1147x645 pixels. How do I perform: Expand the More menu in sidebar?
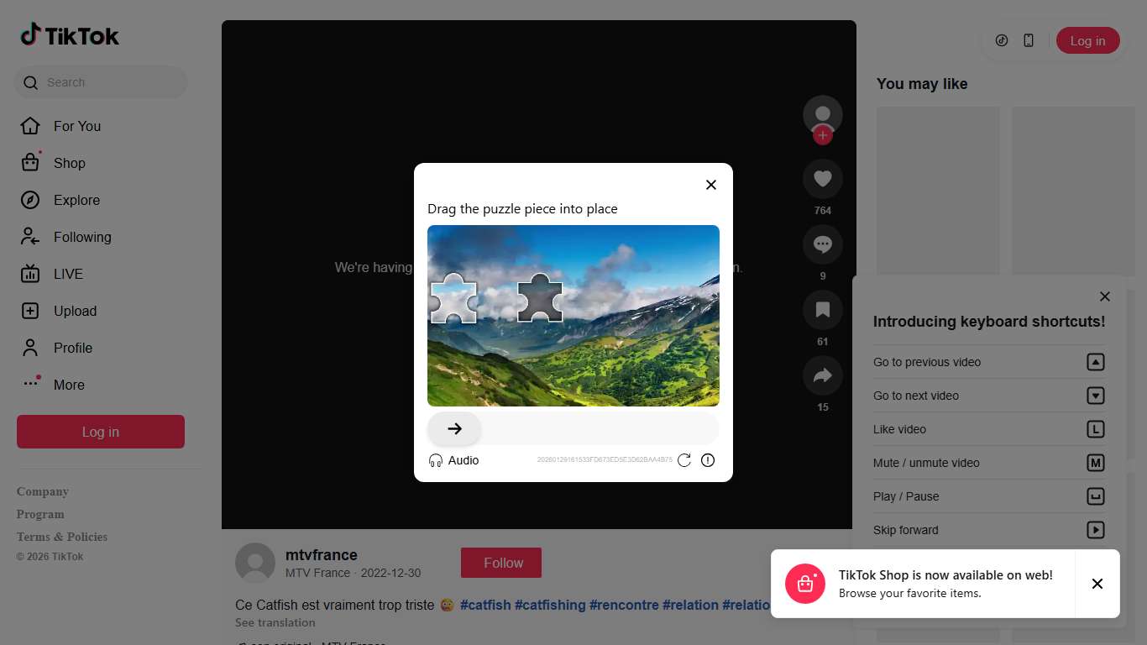click(x=69, y=385)
